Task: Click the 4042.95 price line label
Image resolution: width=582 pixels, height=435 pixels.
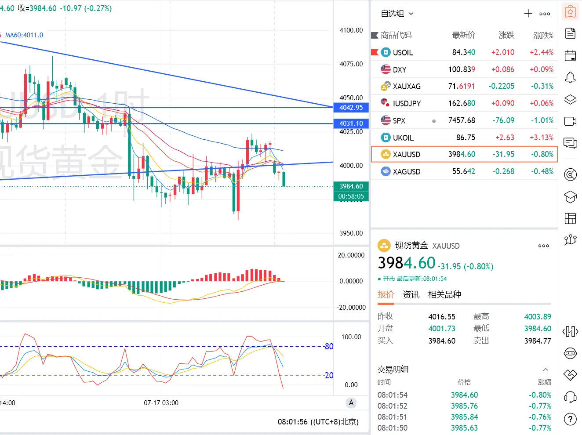Action: (x=351, y=108)
